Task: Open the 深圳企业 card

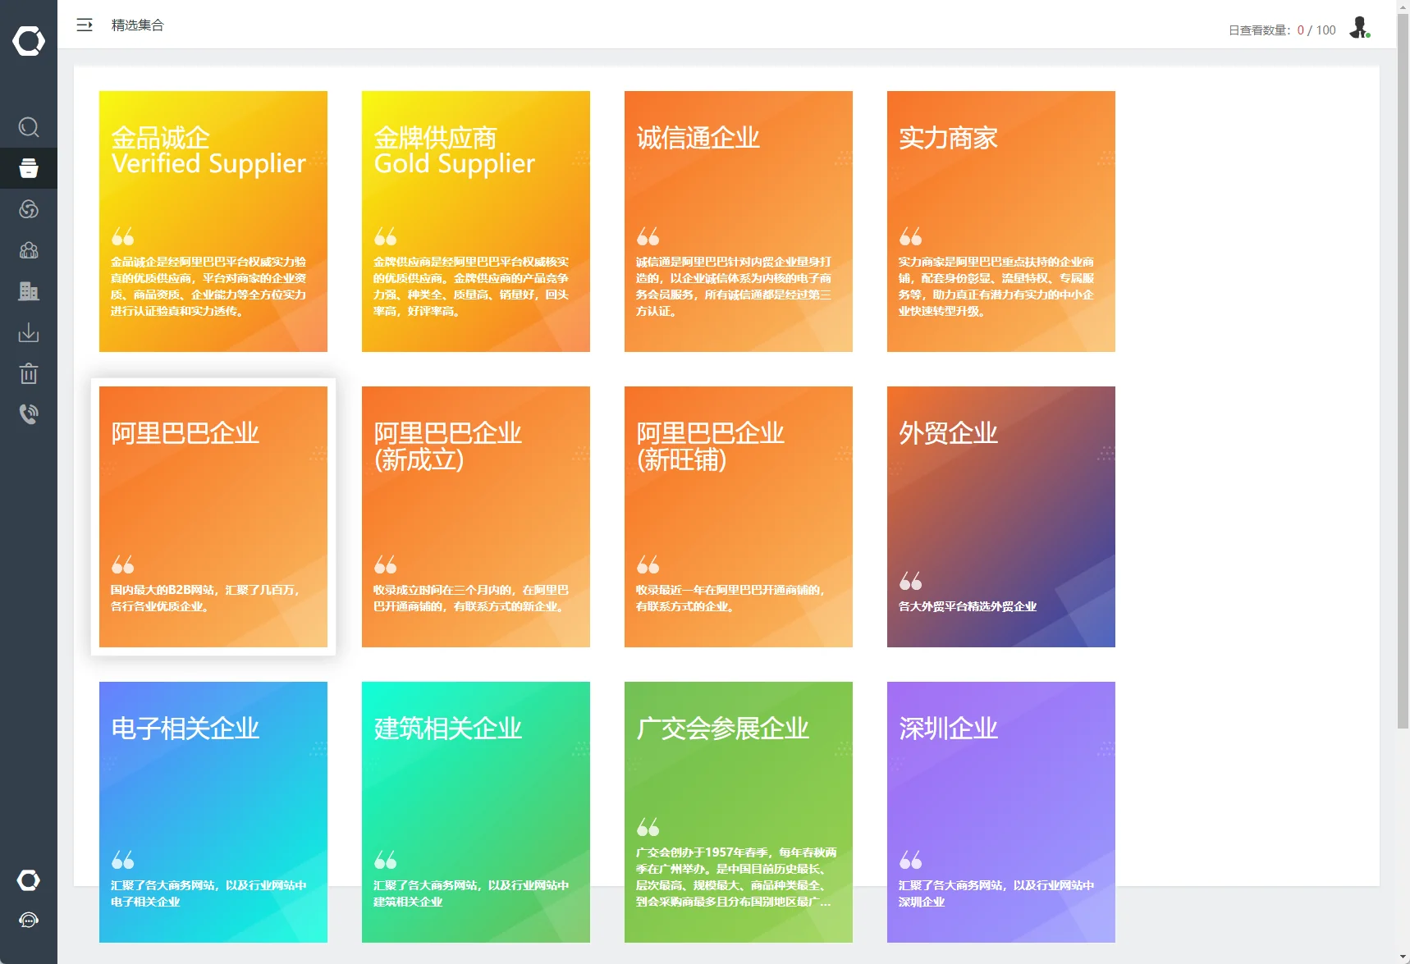Action: click(x=1001, y=812)
